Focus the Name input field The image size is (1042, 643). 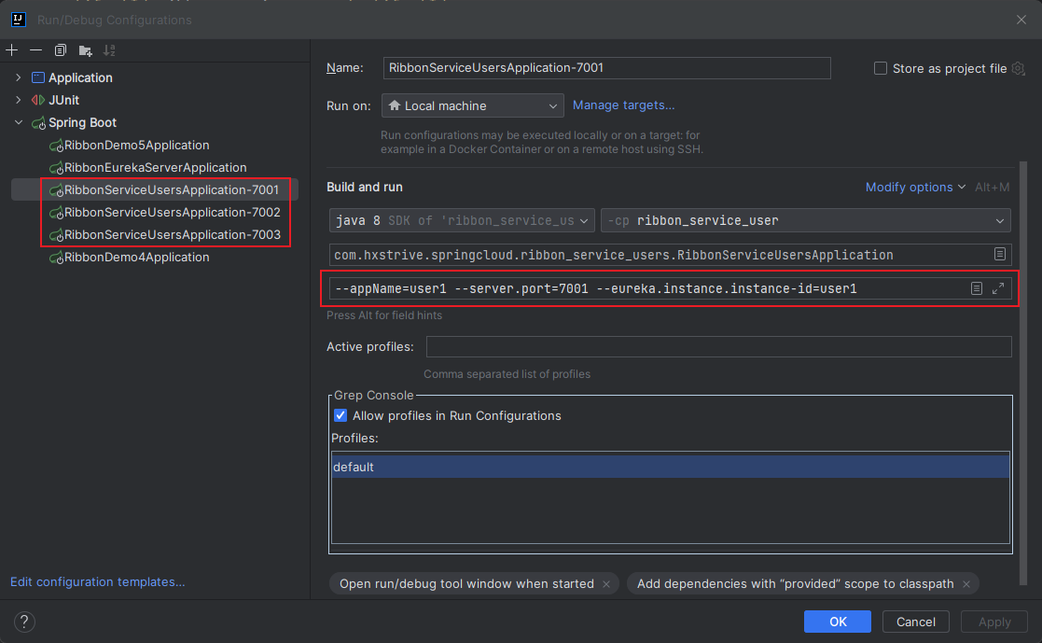tap(606, 68)
